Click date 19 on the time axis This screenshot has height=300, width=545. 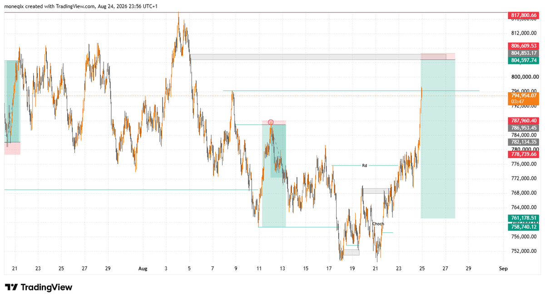(352, 268)
